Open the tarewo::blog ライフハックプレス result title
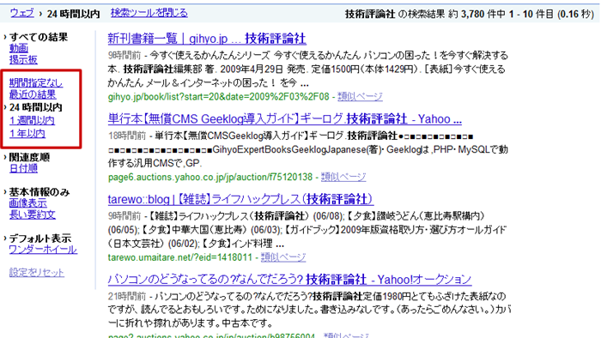The width and height of the screenshot is (601, 338). [240, 199]
